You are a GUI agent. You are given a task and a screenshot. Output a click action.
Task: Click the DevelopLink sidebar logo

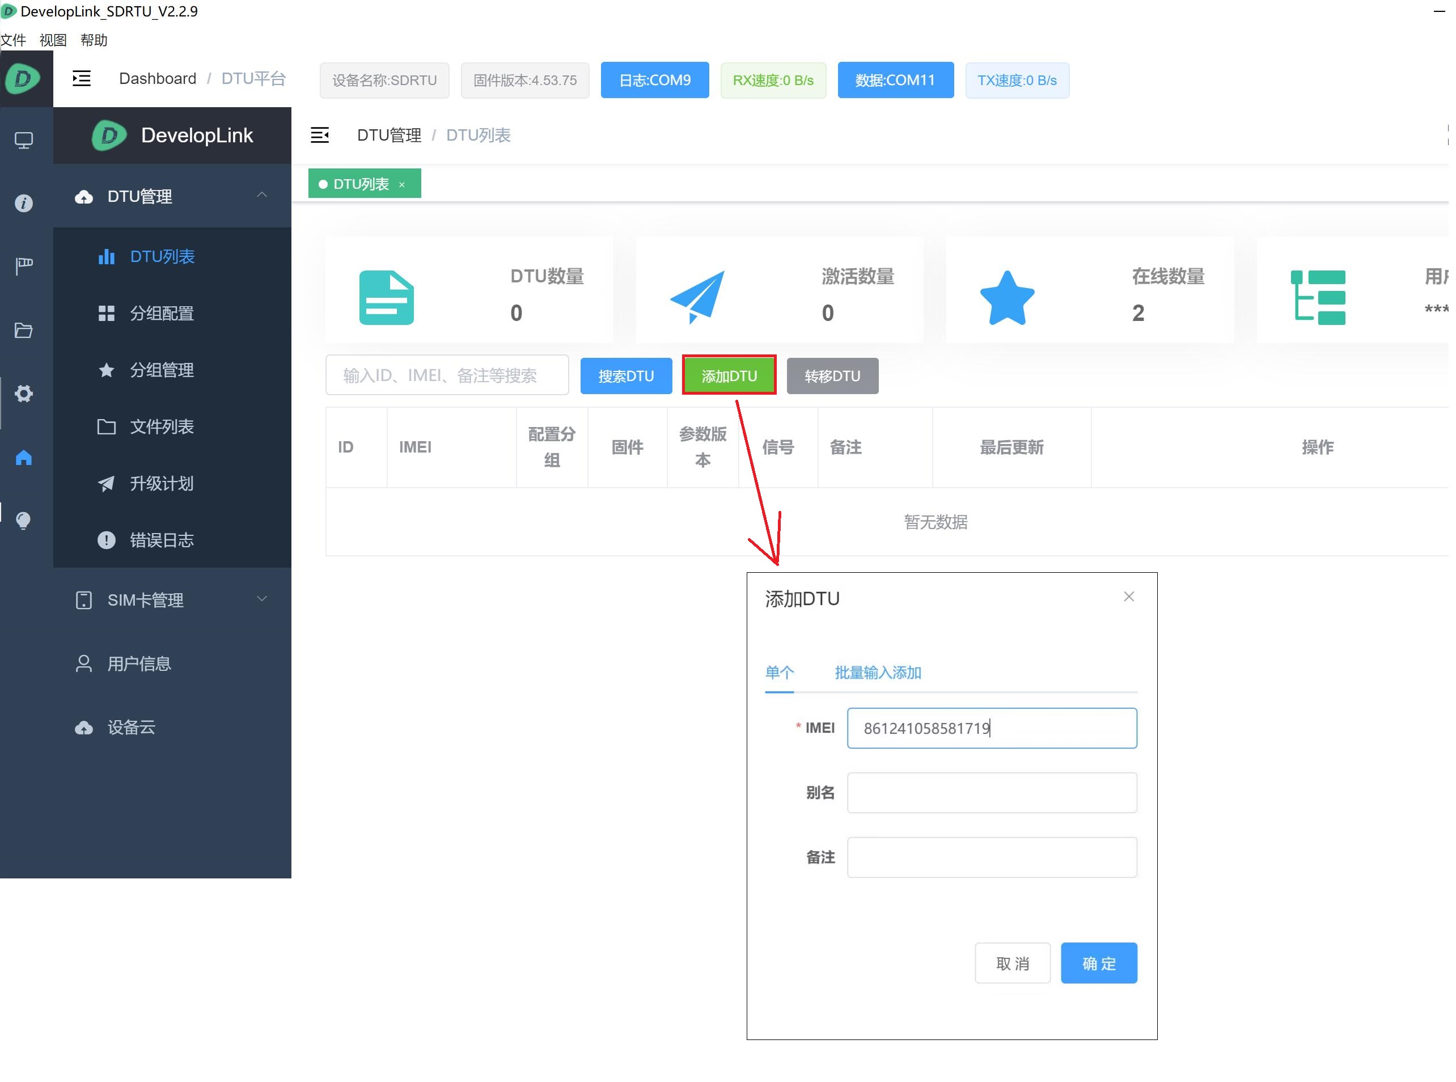click(x=172, y=136)
